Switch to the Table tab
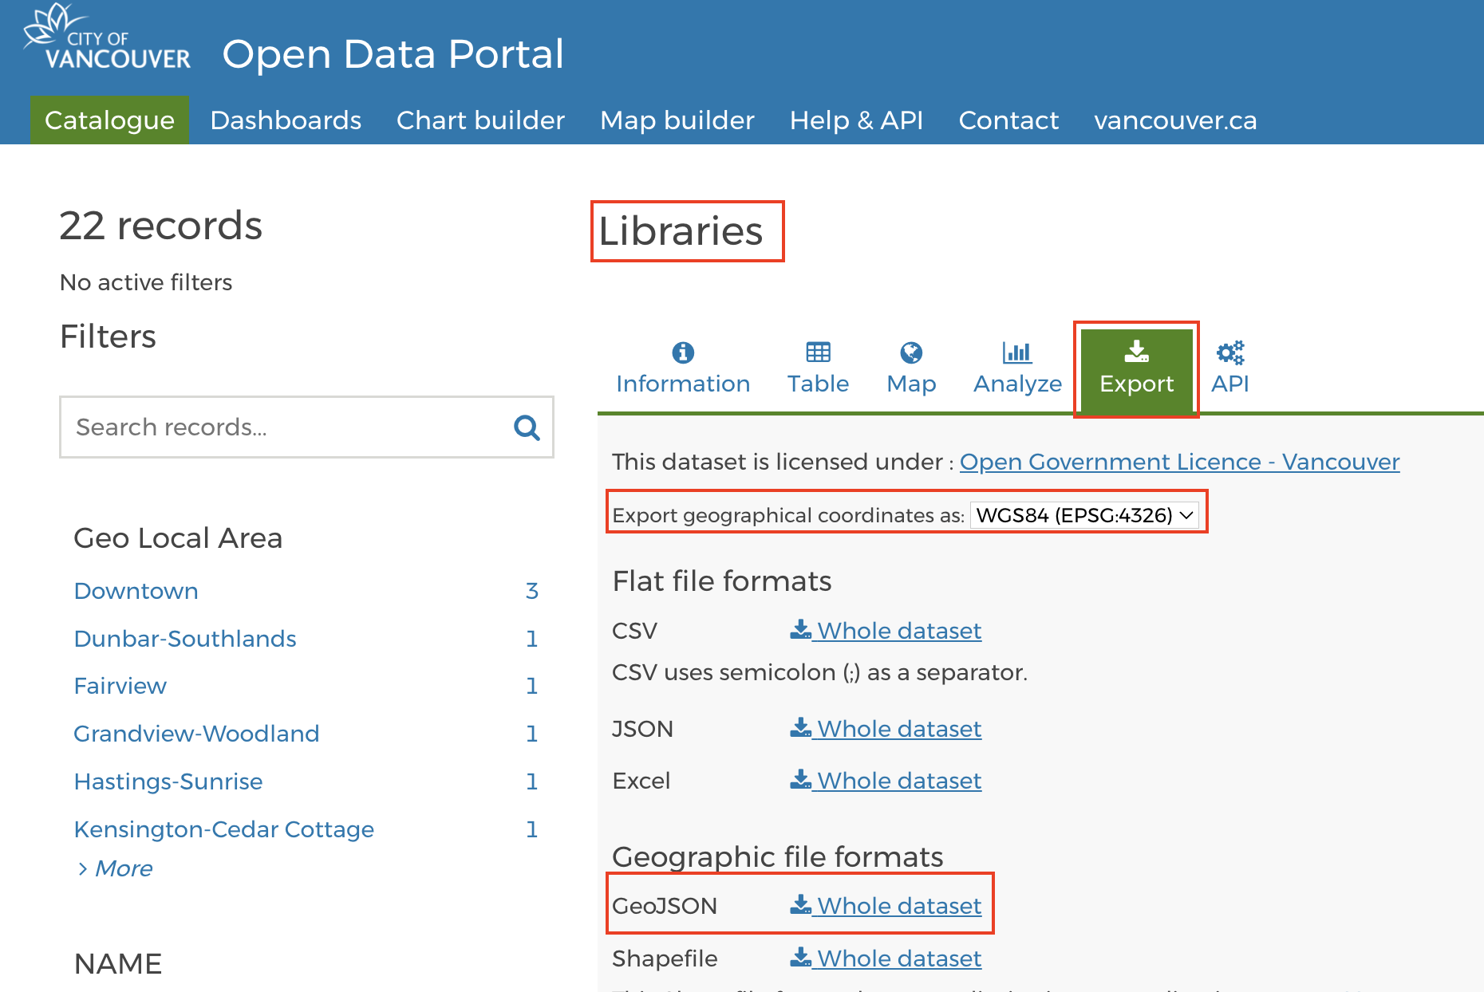This screenshot has width=1484, height=992. [818, 368]
